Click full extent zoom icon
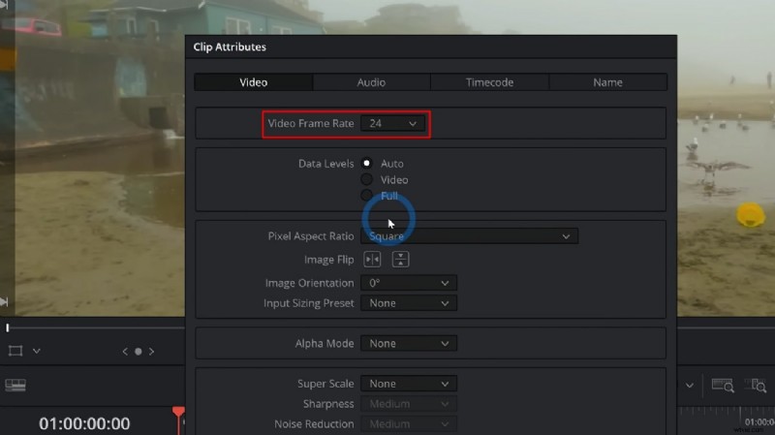Image resolution: width=775 pixels, height=435 pixels. tap(723, 385)
